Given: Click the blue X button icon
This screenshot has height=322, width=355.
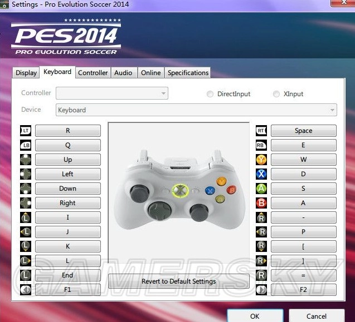Looking at the screenshot, I should (261, 174).
